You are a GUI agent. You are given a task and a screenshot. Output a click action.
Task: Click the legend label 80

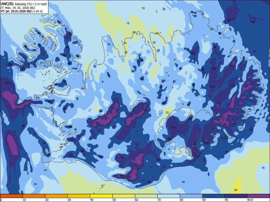coord(181,200)
